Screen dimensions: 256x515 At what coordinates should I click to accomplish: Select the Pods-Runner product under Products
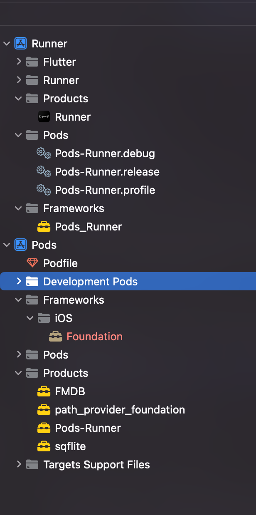[x=88, y=428]
